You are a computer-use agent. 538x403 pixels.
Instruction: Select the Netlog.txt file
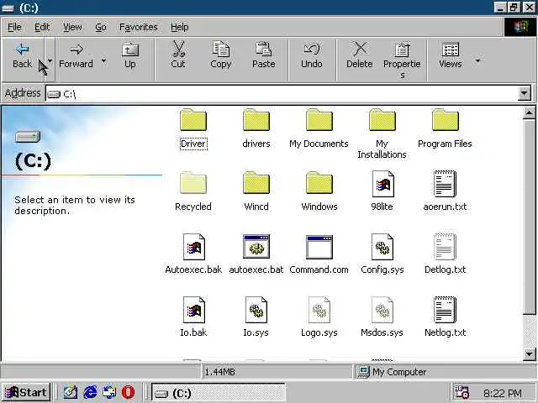pyautogui.click(x=445, y=317)
